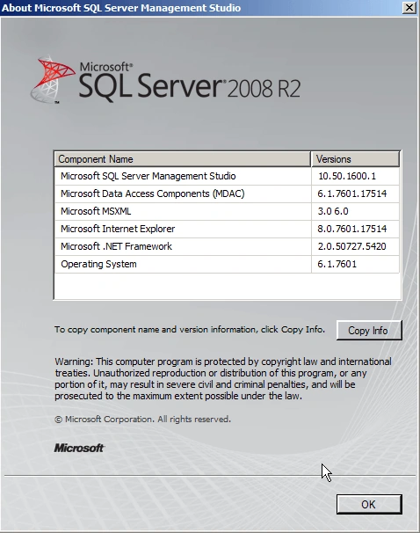Select the Microsoft MSXML row

pyautogui.click(x=227, y=211)
